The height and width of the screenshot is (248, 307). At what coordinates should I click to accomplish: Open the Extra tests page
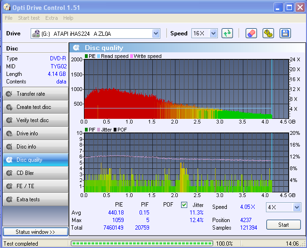click(35, 199)
